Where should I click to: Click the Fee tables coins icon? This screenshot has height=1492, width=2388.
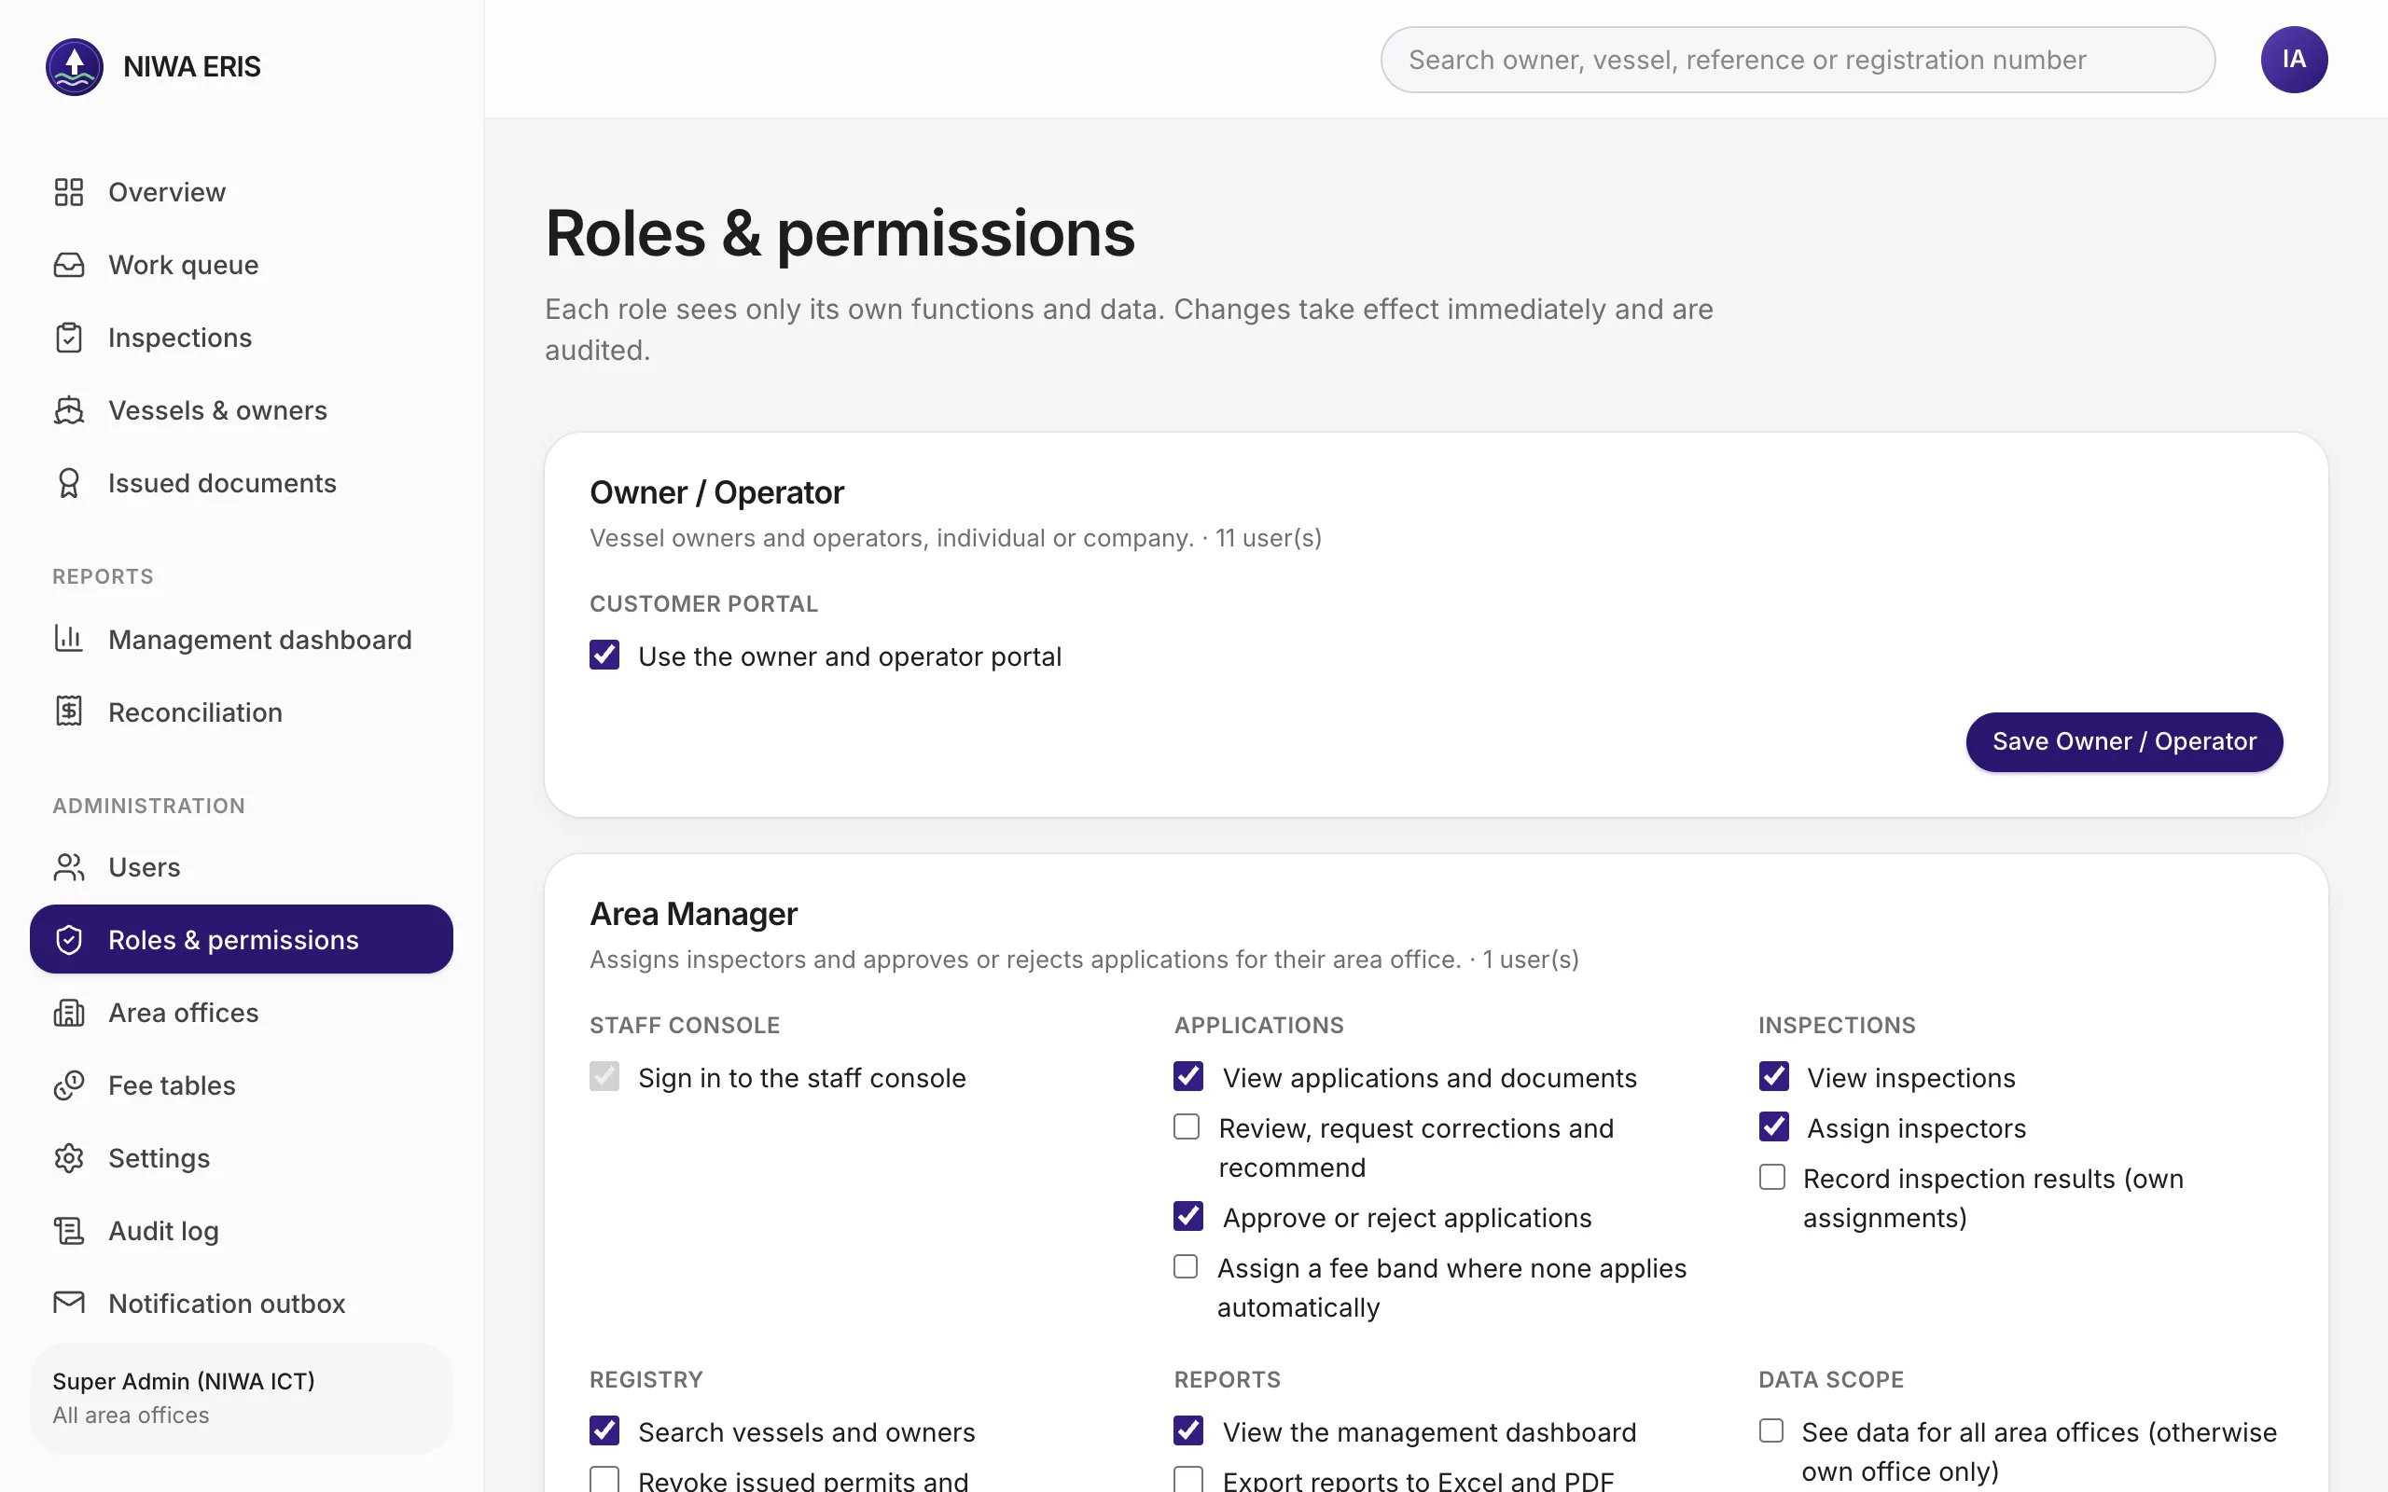coord(69,1085)
